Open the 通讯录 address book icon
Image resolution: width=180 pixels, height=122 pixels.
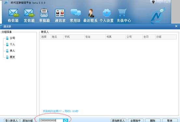coord(60,15)
